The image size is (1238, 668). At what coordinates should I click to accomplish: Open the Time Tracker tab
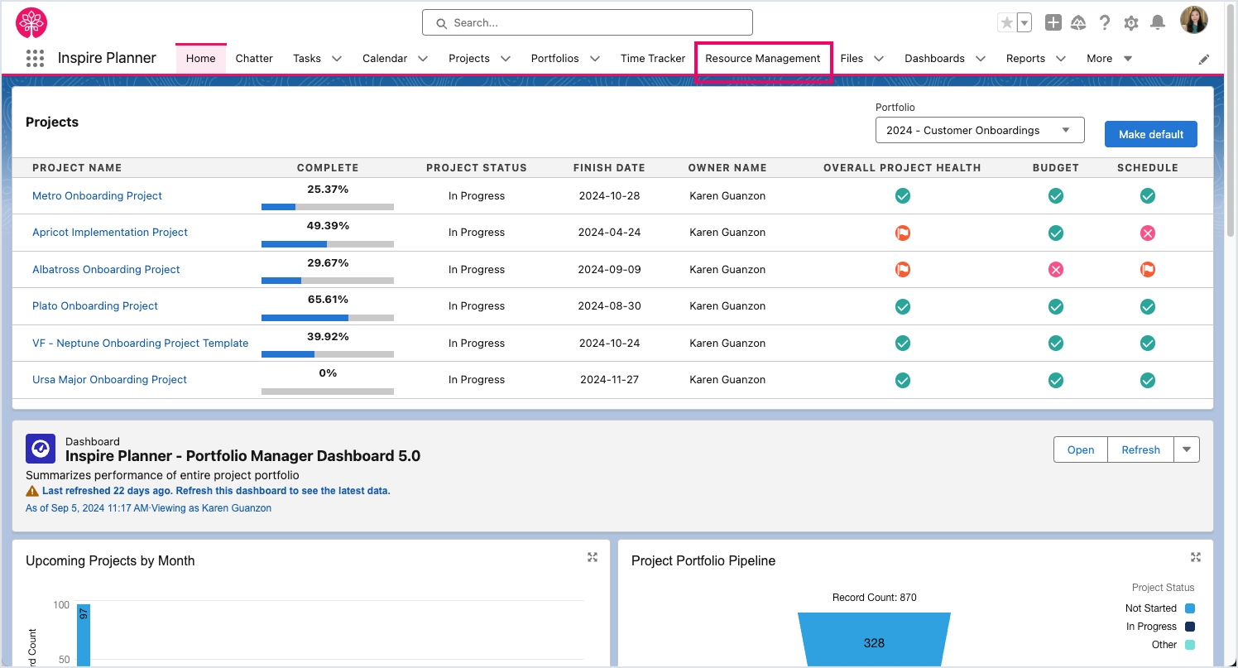pyautogui.click(x=653, y=59)
